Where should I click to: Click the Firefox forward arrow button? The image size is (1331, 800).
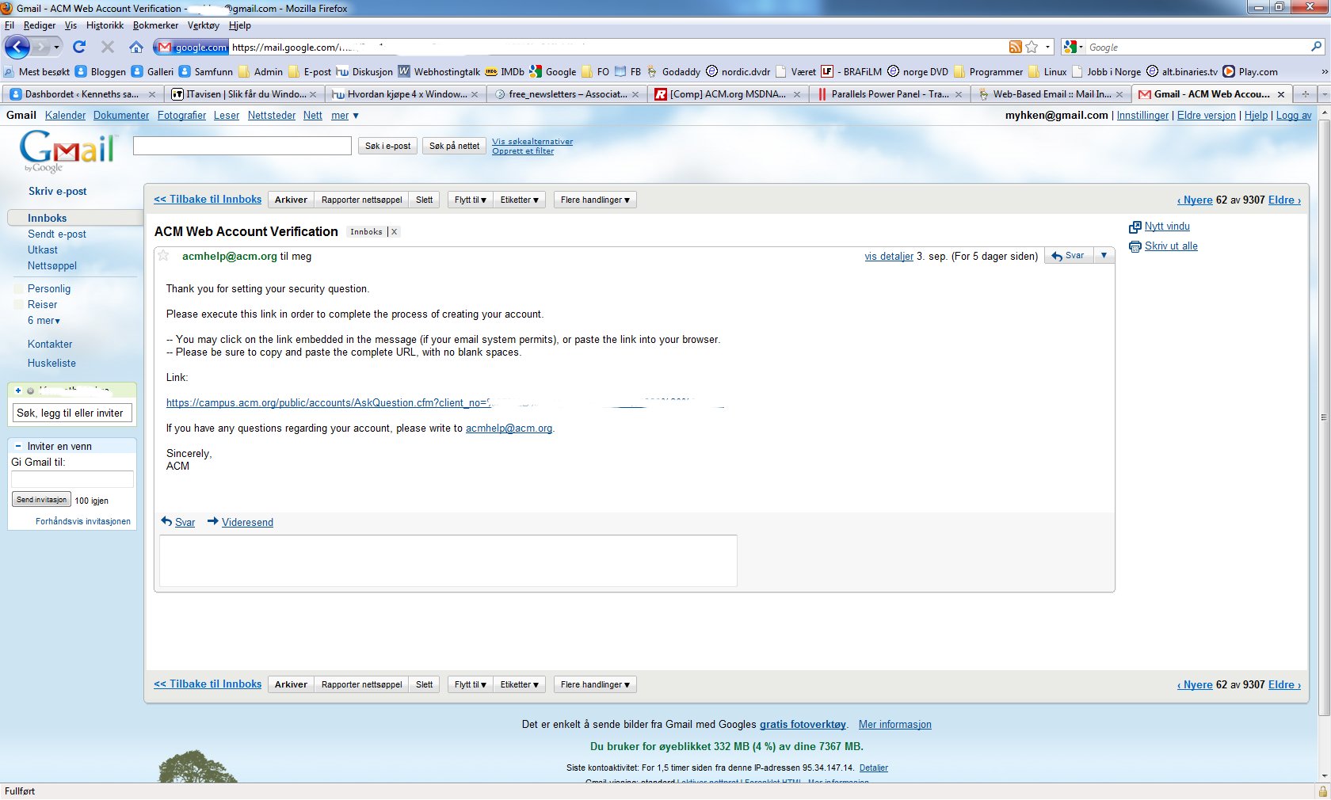43,47
